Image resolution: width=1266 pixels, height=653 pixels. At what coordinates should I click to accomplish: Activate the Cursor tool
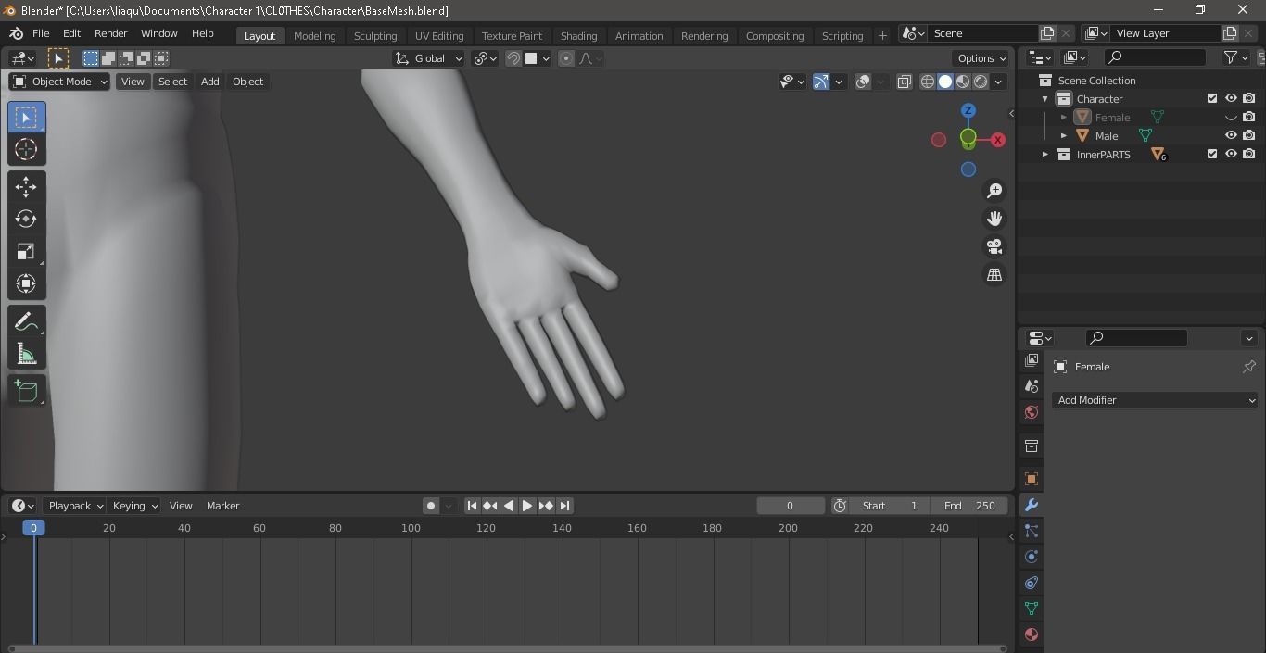[26, 149]
